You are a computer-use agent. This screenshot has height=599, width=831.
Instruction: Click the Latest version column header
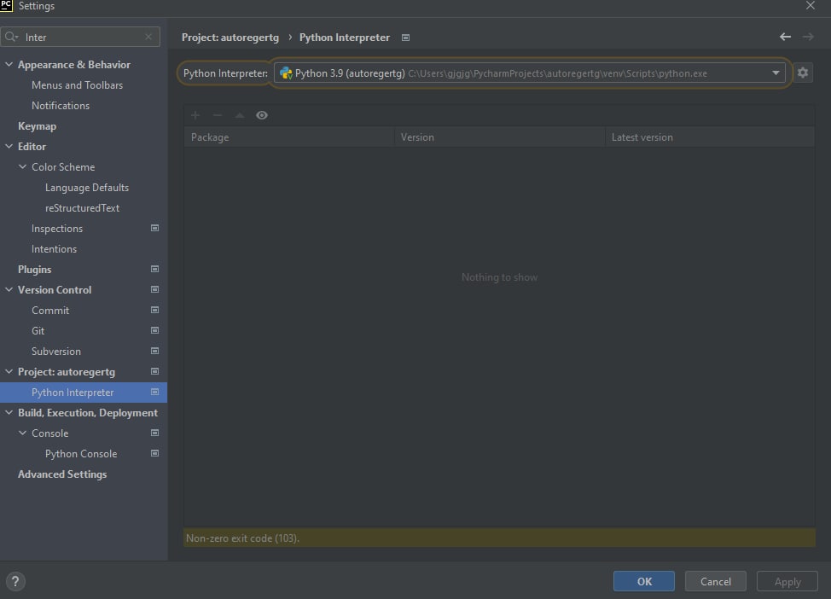tap(710, 137)
